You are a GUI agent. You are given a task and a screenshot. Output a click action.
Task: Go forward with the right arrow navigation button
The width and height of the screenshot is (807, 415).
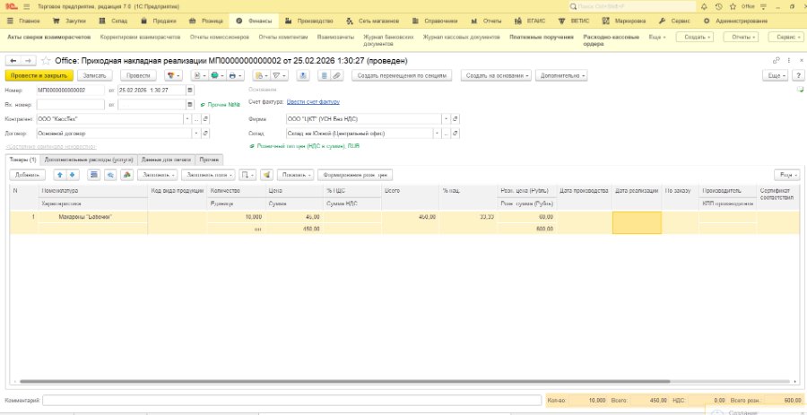(x=28, y=61)
